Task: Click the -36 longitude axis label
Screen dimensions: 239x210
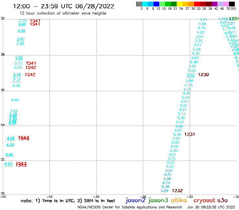Action: (143, 196)
